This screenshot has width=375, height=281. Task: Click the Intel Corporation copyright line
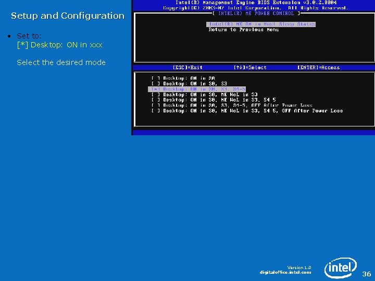pos(255,8)
